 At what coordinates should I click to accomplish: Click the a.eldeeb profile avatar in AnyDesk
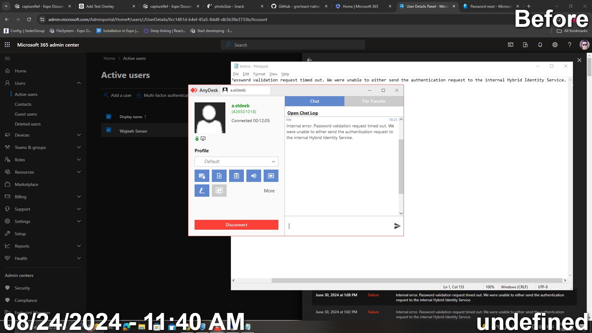tap(210, 118)
